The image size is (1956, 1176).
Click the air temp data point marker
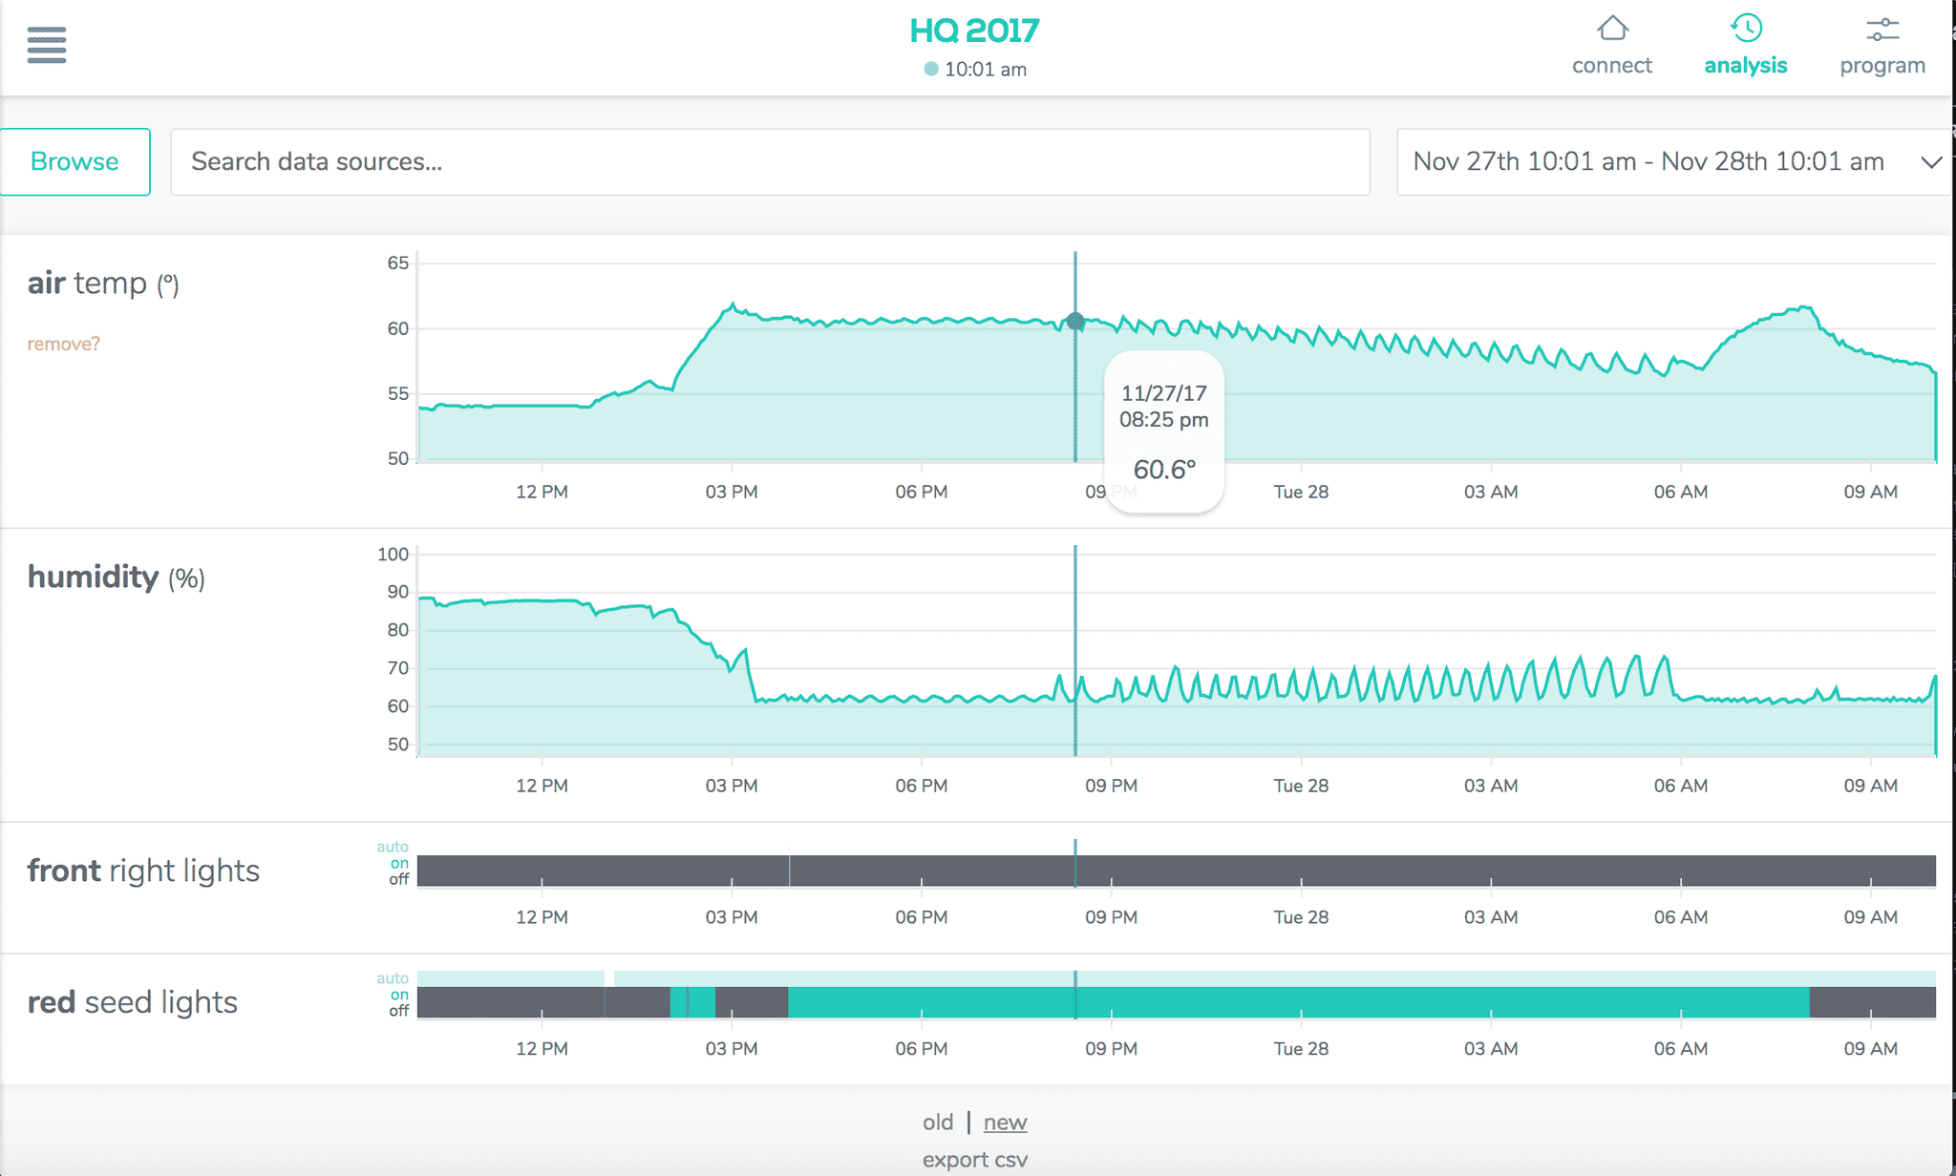pyautogui.click(x=1075, y=322)
